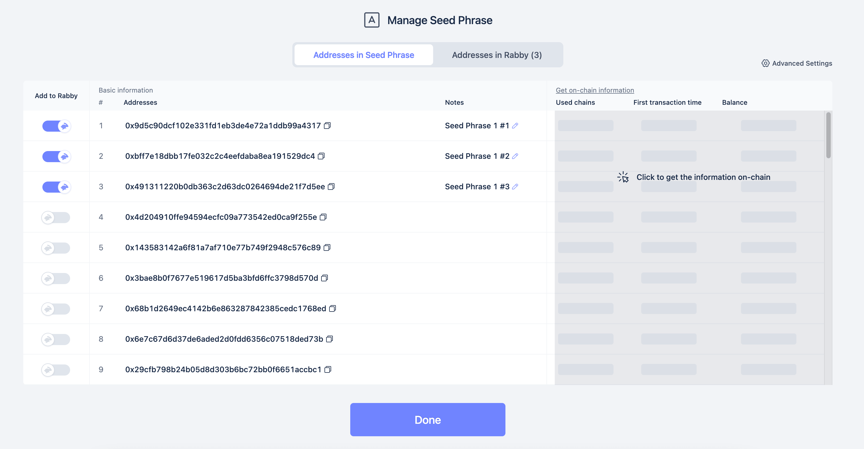
Task: Copy address 0x68b1d2649ec4 on row 7
Action: coord(333,309)
